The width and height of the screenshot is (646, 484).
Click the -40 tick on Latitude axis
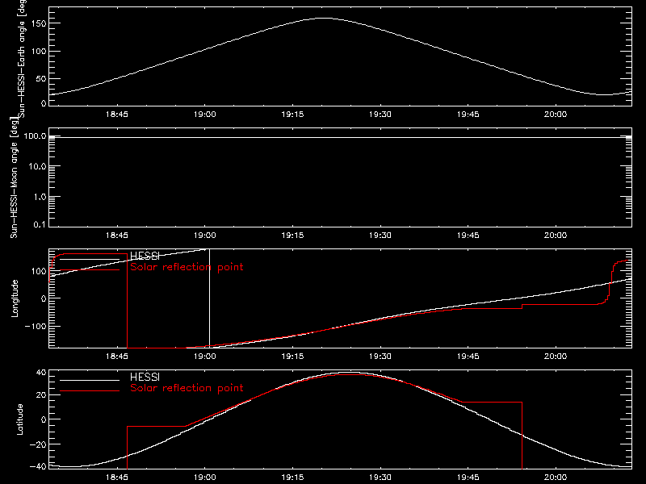38,466
